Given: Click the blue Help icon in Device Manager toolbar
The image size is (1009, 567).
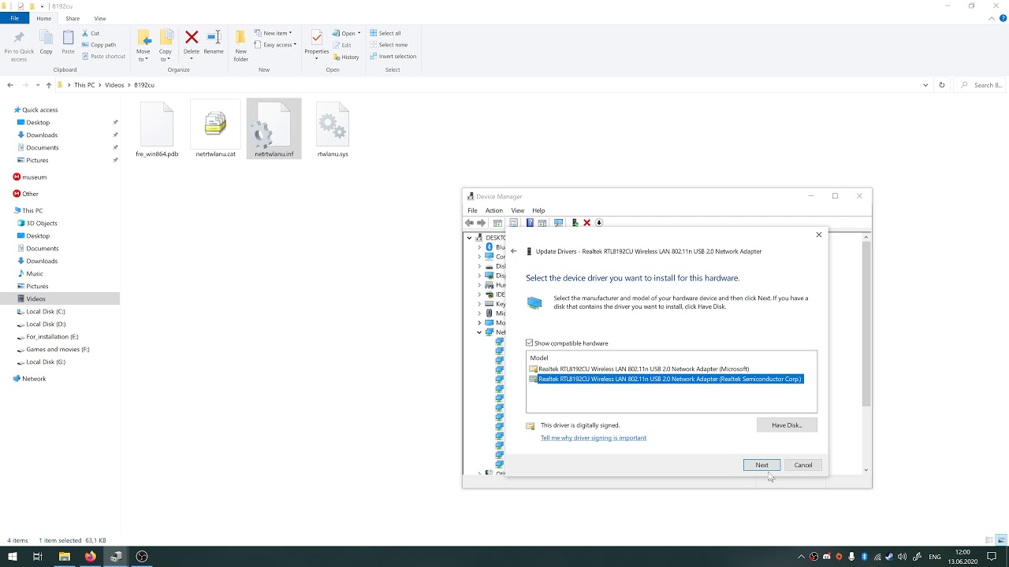Looking at the screenshot, I should (x=530, y=223).
